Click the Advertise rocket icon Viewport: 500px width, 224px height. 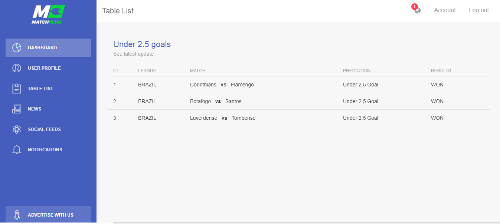(16, 215)
